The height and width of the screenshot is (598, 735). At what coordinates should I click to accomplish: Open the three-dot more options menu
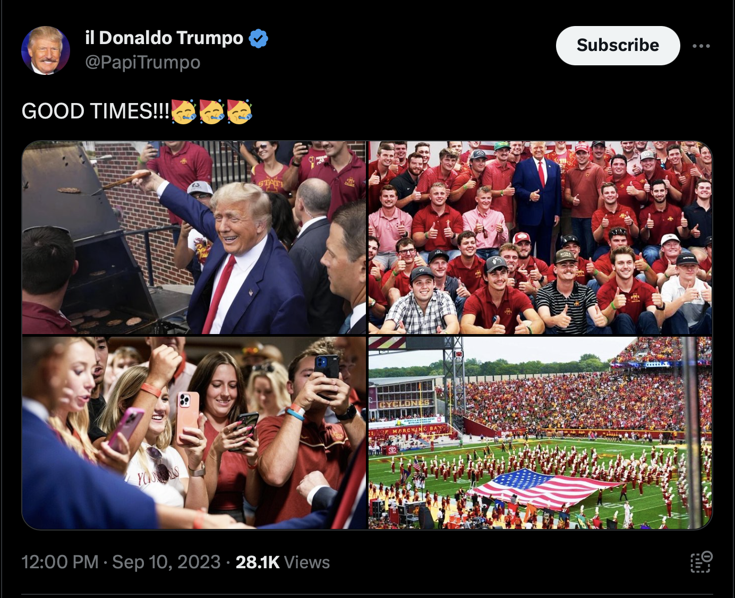[701, 46]
